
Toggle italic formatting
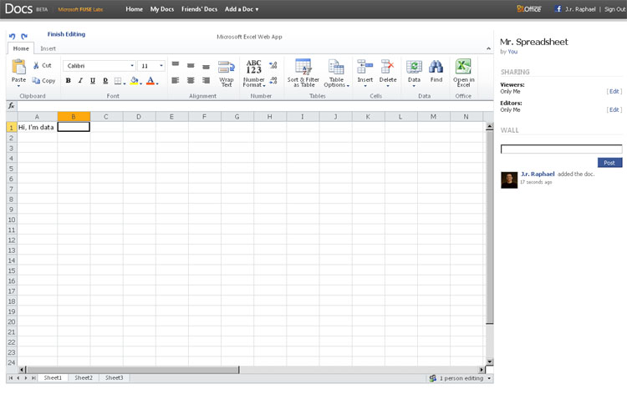(x=80, y=81)
